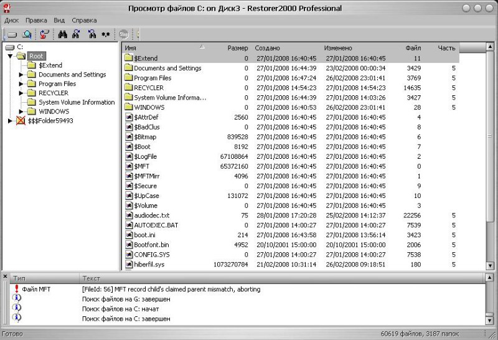Expand the Documents and Settings tree node
The image size is (498, 340).
(x=21, y=75)
